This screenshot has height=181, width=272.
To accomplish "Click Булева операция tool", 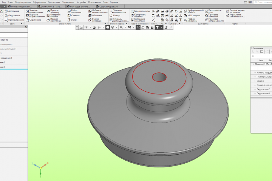I will point(95,20).
